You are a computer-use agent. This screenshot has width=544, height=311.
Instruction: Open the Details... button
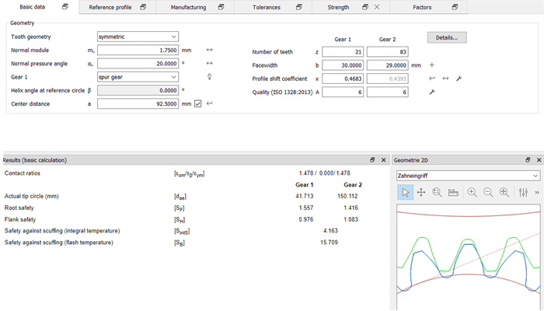[447, 37]
